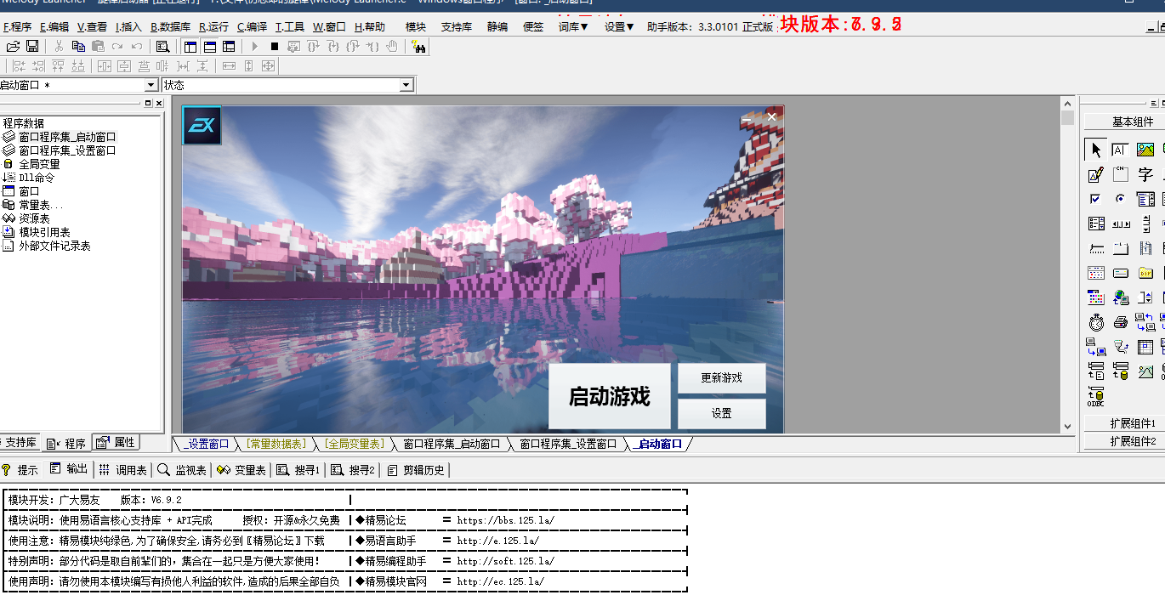Select the printer component icon
This screenshot has width=1165, height=612.
click(1120, 322)
